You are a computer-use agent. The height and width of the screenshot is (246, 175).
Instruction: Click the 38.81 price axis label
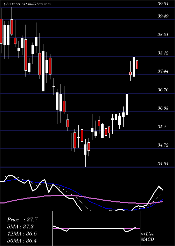pos(163,34)
